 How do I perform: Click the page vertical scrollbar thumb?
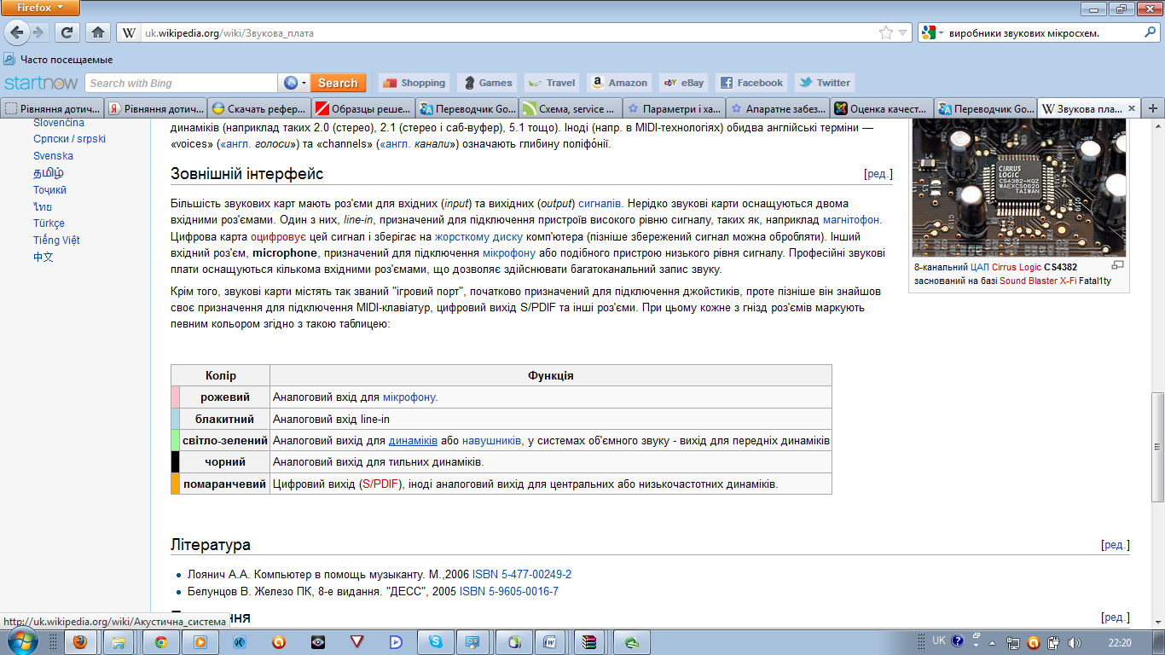click(1157, 448)
